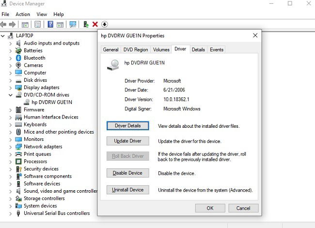Viewport: 315px width, 228px height.
Task: Close the hp DVDRW GUE1N Properties dialog
Action: point(255,35)
